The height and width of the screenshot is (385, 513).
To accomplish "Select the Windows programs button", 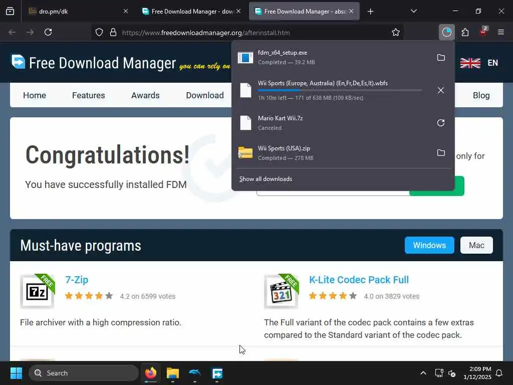I will (429, 245).
